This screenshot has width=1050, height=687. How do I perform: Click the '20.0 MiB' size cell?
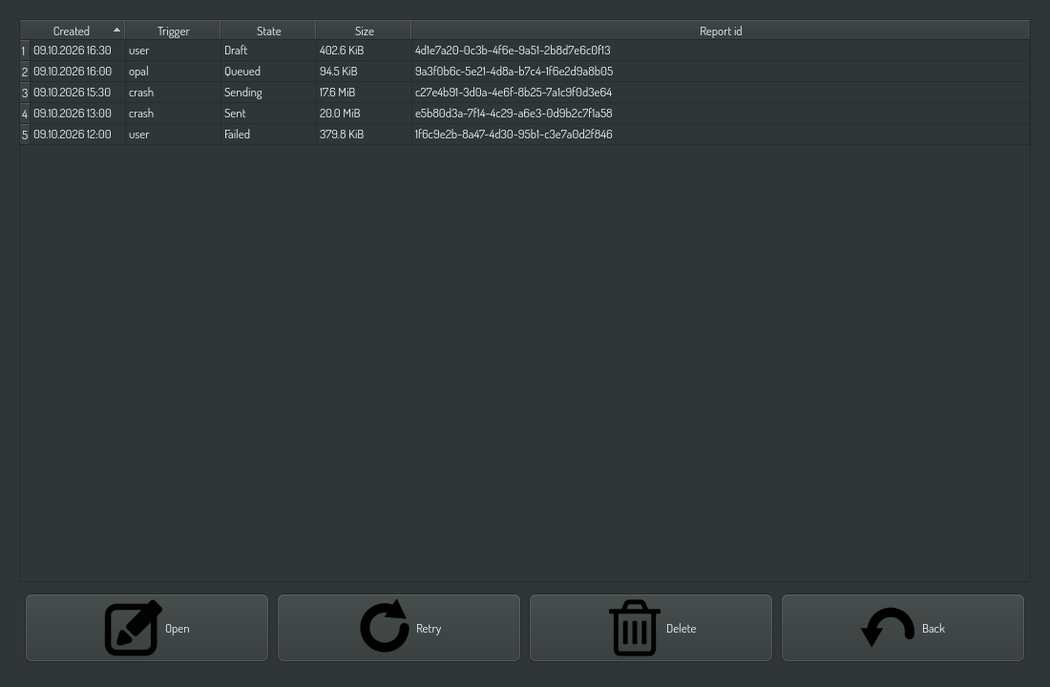tap(365, 114)
